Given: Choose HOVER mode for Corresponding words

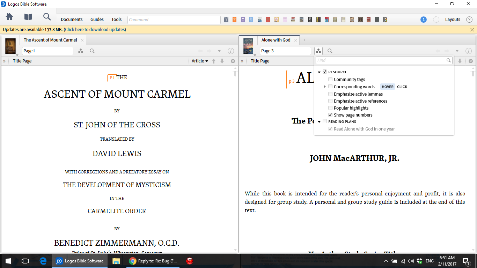Looking at the screenshot, I should 388,87.
